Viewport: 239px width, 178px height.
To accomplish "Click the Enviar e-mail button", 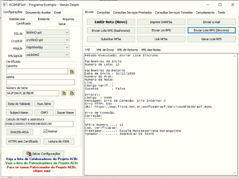I will coord(212,22).
